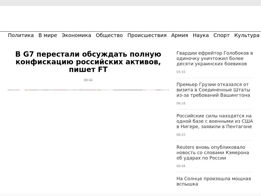This screenshot has width=261, height=196.
Task: Click the main article image strip
Action: tap(88, 90)
